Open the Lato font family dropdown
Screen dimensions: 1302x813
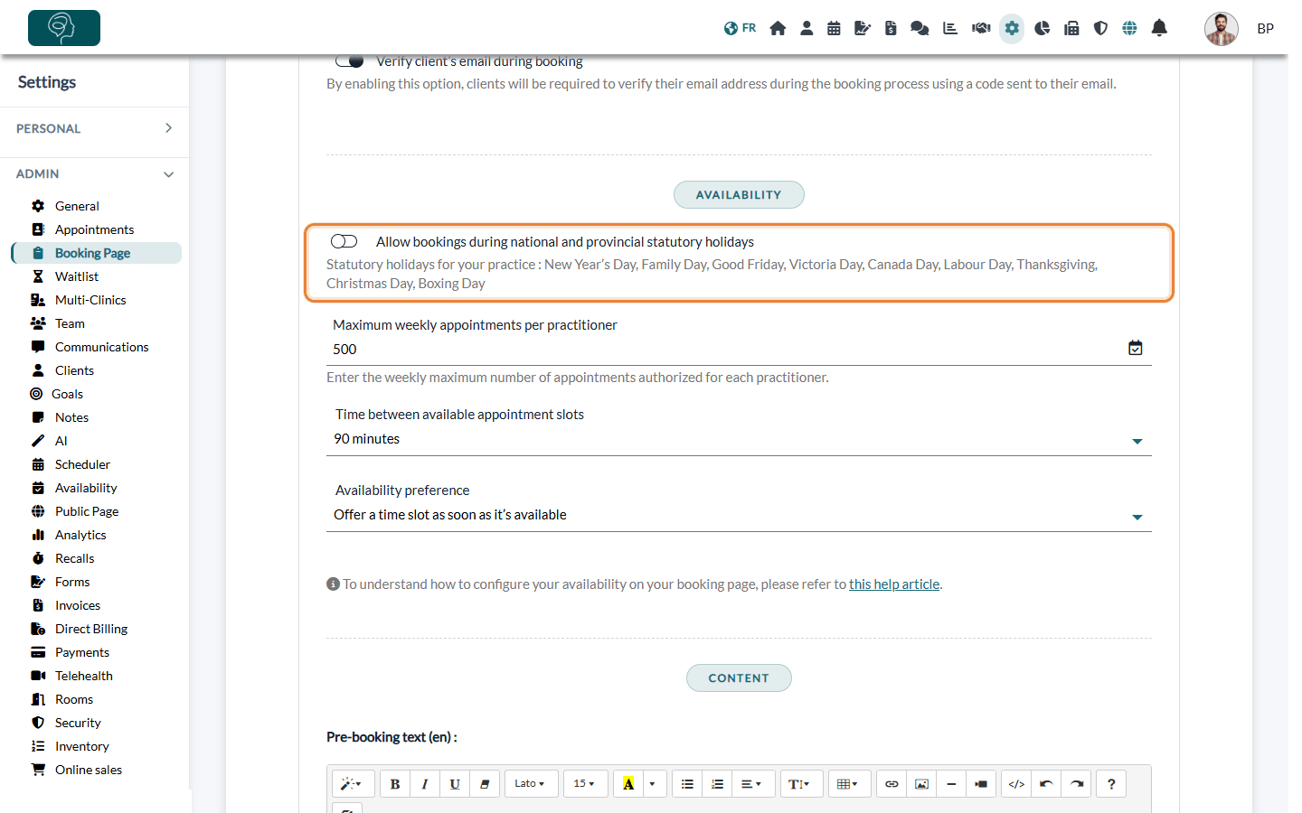point(531,784)
